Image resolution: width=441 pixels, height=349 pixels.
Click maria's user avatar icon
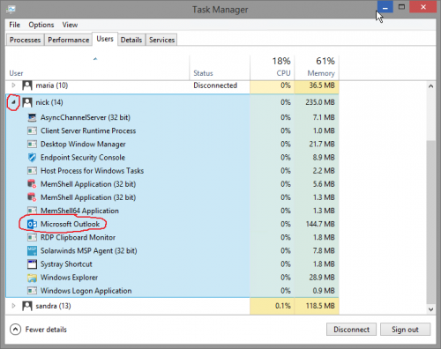point(27,85)
